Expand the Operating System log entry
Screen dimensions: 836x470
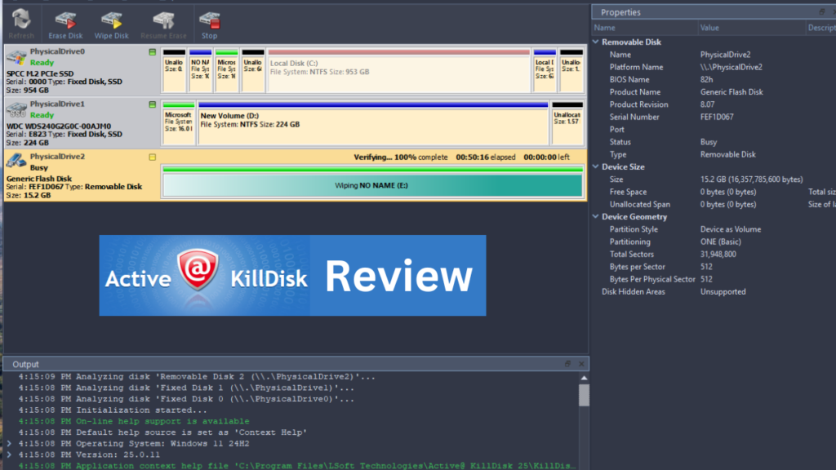point(9,443)
